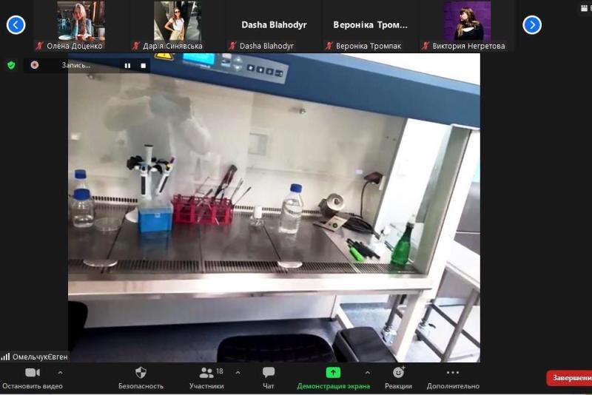Open Участники participants panel
592x395 pixels.
(x=206, y=379)
